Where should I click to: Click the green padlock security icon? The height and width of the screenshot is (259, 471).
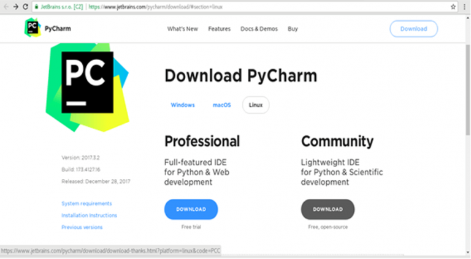point(36,7)
